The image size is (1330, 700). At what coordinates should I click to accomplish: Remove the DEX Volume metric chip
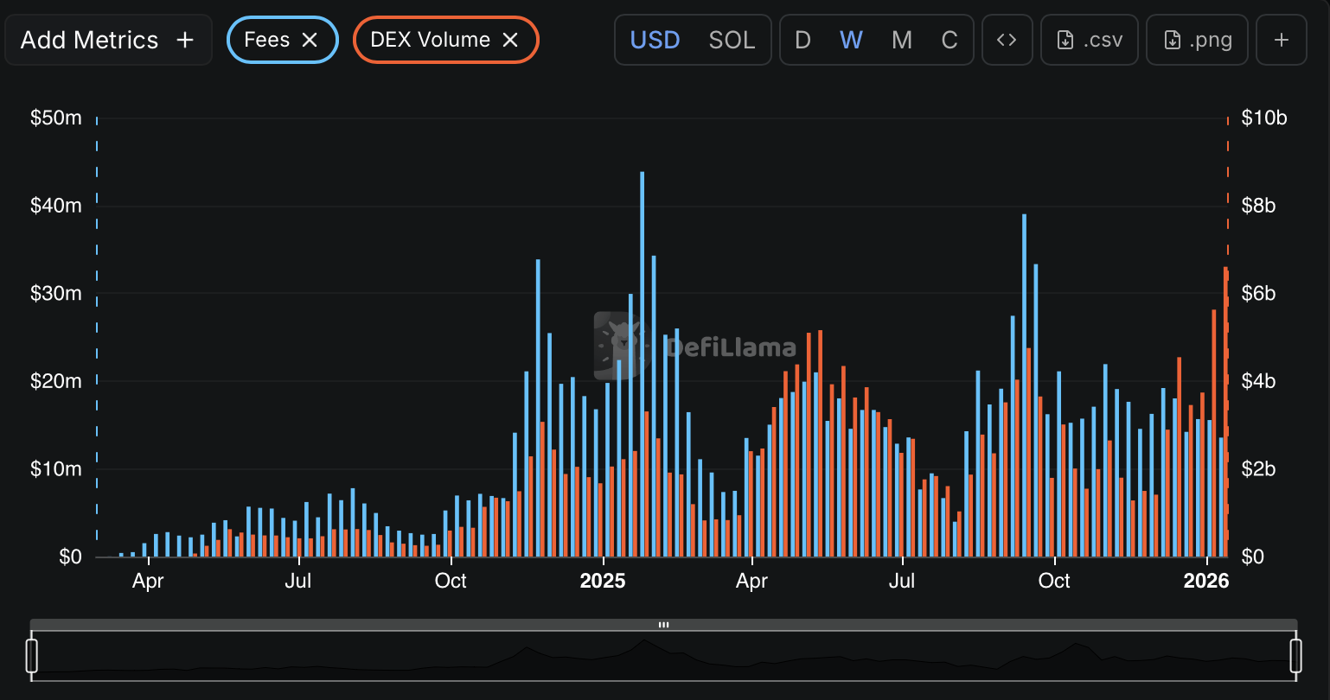coord(510,40)
